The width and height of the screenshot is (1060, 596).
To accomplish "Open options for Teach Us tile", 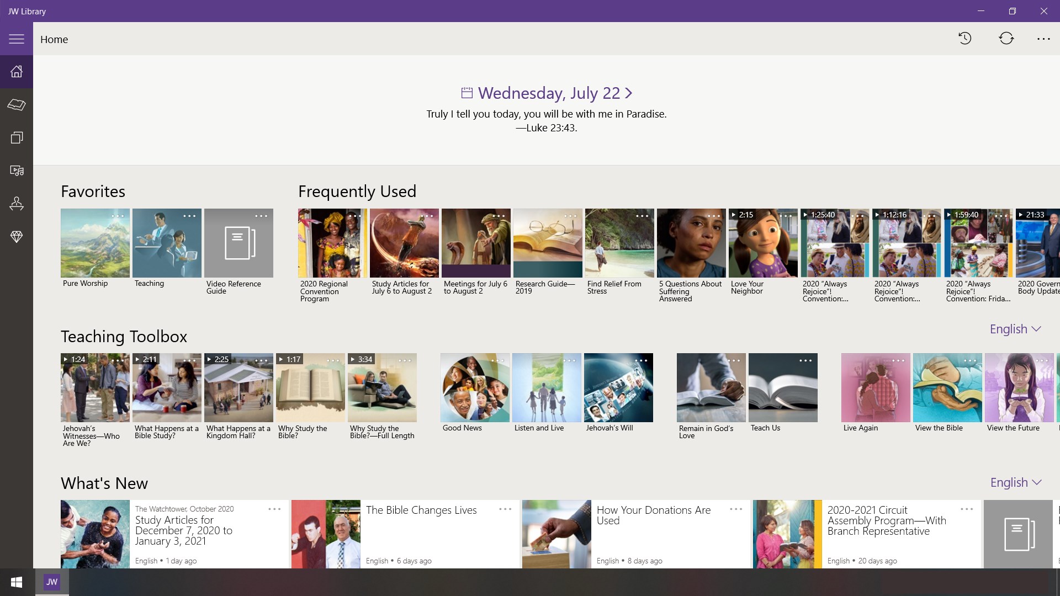I will coord(805,360).
